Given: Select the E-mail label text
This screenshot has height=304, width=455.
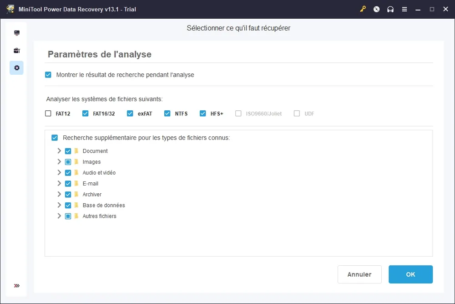Looking at the screenshot, I should [90, 183].
